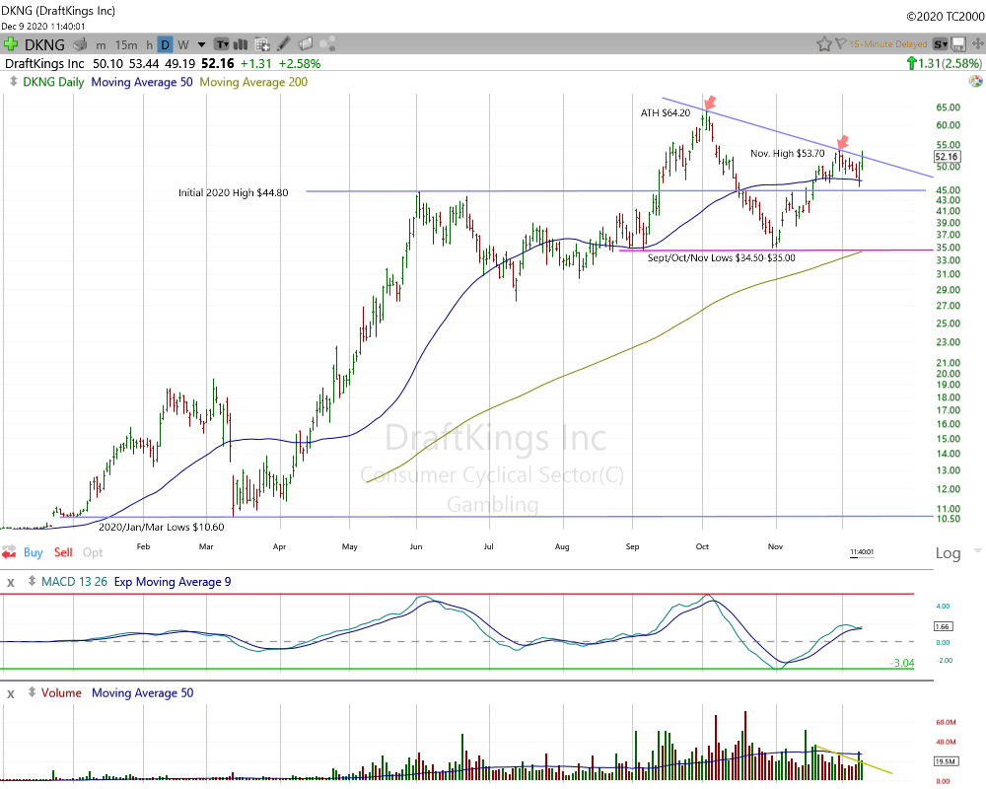Open the color palette icon at top right
Image resolution: width=986 pixels, height=789 pixels.
click(975, 81)
